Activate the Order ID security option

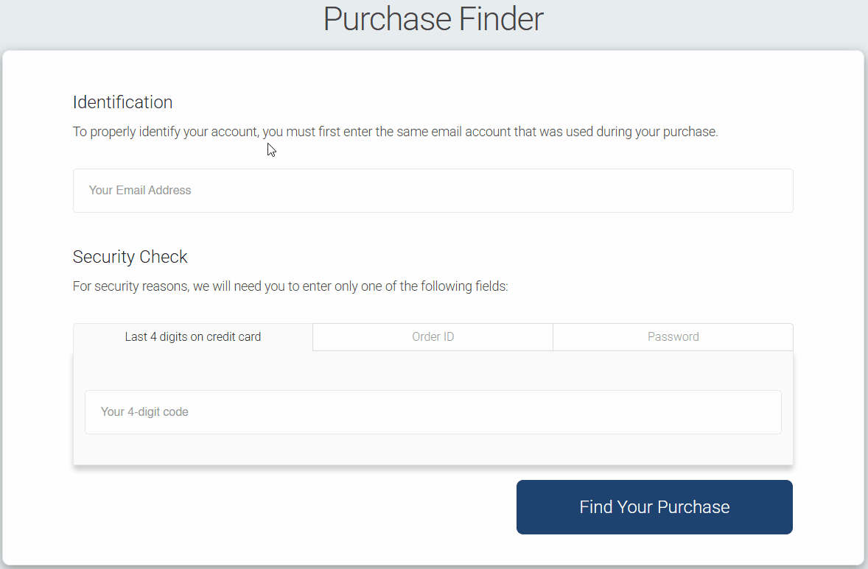(433, 336)
